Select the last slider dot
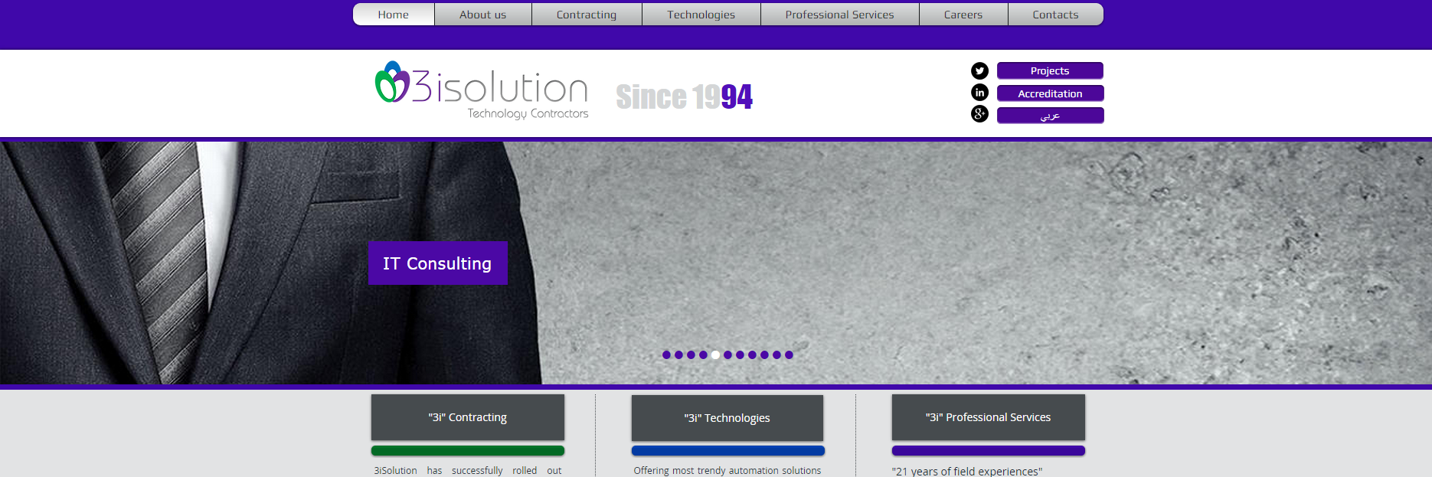 tap(789, 354)
